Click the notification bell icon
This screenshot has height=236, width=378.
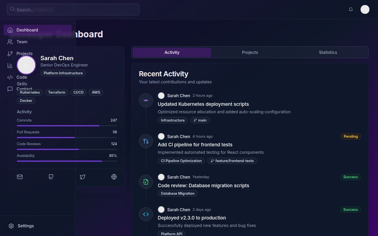350,9
